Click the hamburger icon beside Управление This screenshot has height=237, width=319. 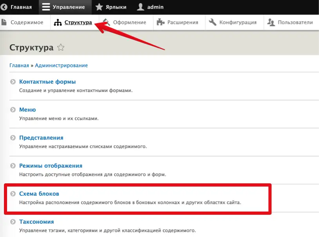[x=46, y=7]
